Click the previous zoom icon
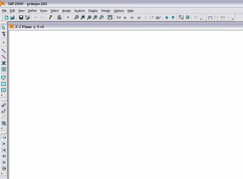 [x=89, y=18]
